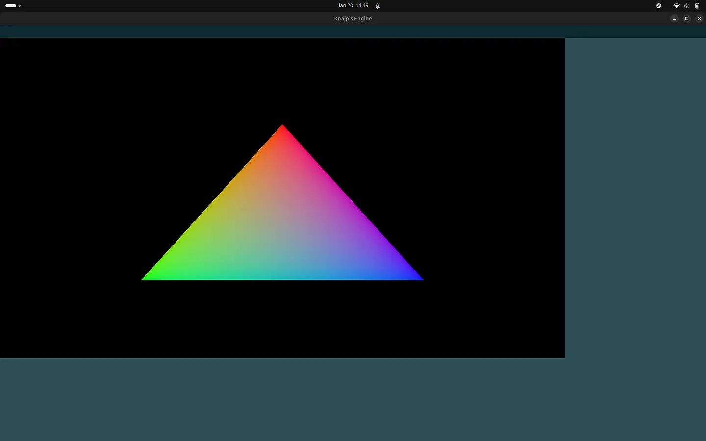Click the Wi-Fi icon in the system tray

pos(677,6)
